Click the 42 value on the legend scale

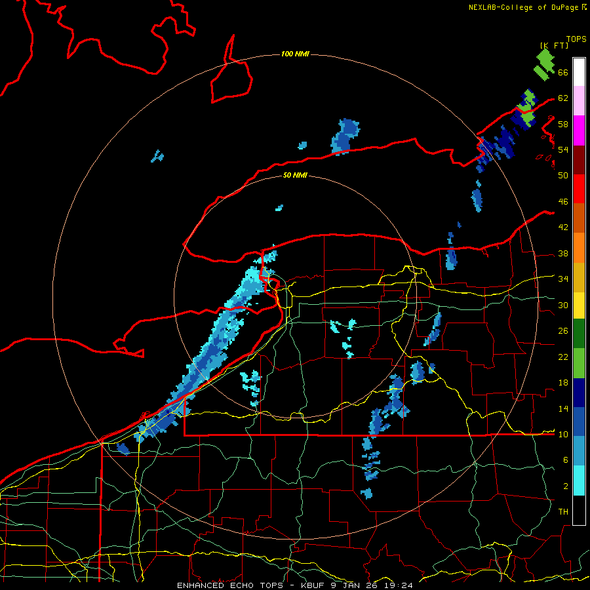563,227
